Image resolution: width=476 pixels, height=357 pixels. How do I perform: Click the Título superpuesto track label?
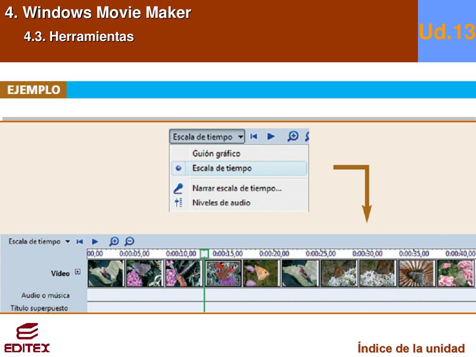coord(39,308)
